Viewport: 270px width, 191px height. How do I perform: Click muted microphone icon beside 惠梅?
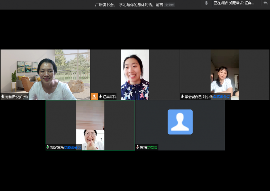pyautogui.click(x=138, y=147)
